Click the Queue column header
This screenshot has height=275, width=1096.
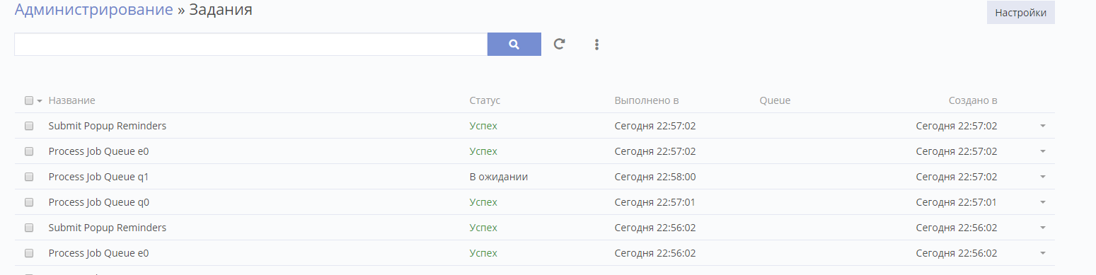(x=775, y=100)
